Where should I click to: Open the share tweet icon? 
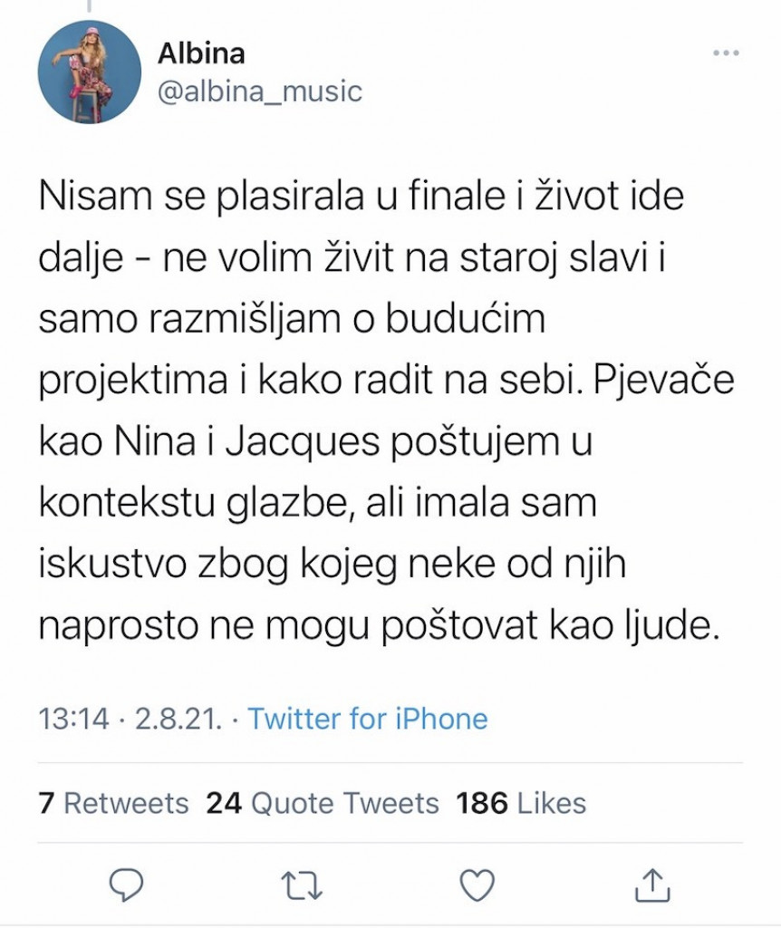pos(652,884)
